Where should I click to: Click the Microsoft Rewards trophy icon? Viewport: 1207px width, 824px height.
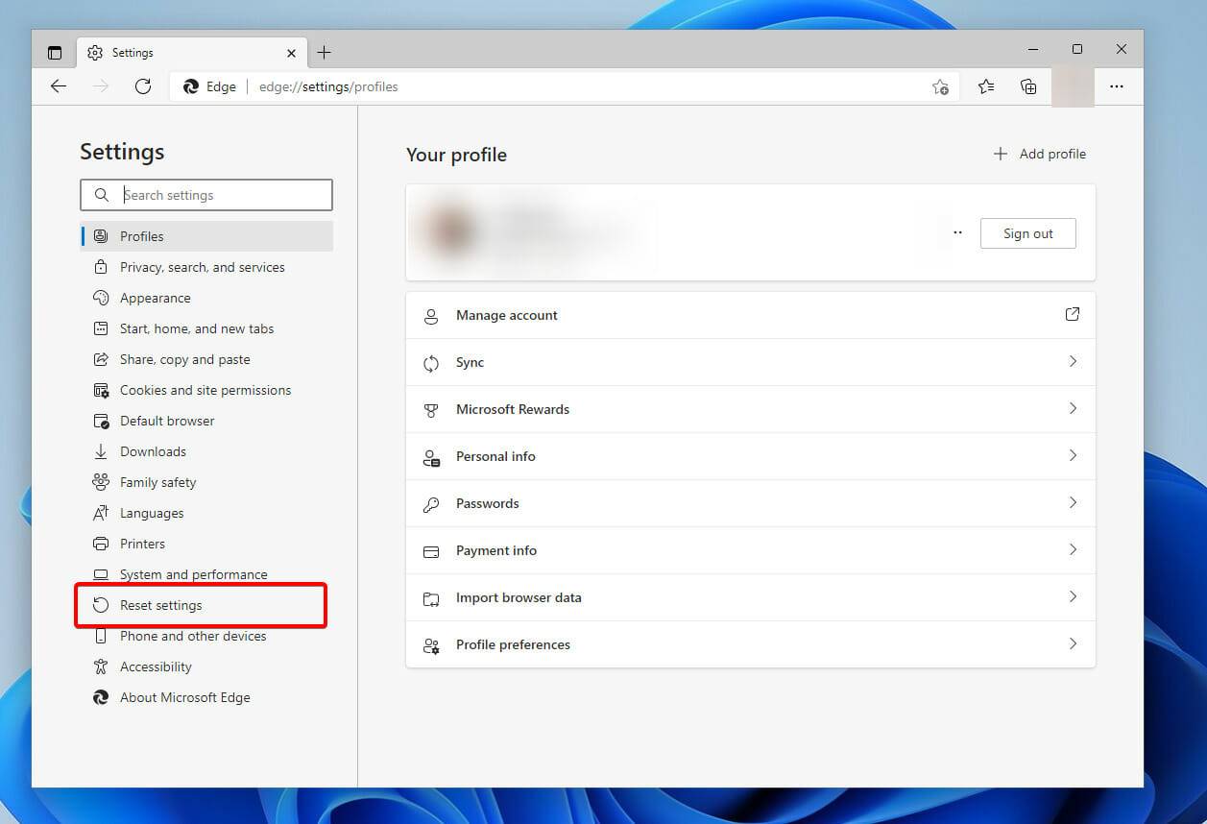click(x=431, y=410)
